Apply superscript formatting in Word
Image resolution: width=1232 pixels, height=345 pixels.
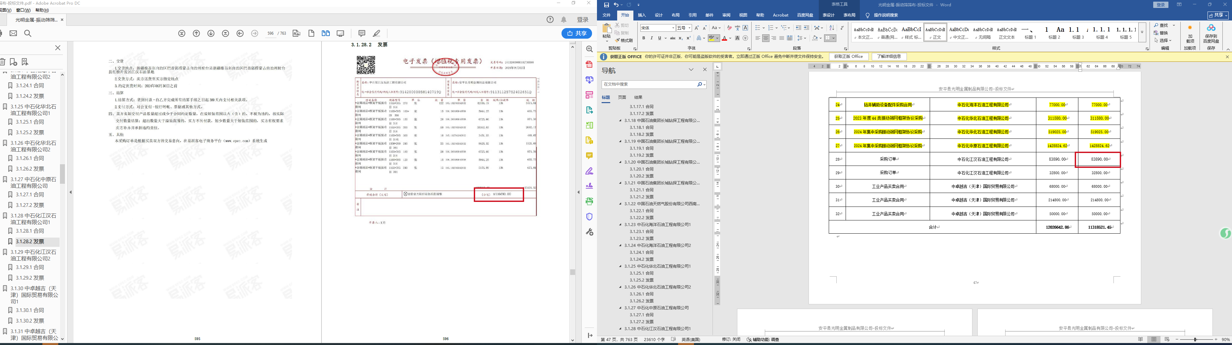[689, 38]
